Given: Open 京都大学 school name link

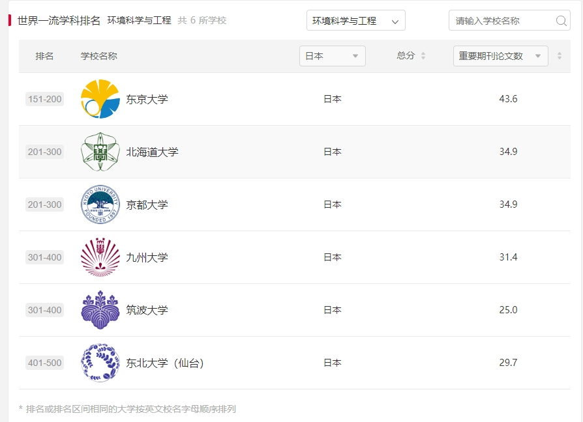Looking at the screenshot, I should (147, 204).
